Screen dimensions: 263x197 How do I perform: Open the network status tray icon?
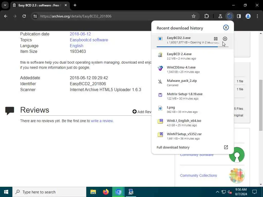[224, 192]
